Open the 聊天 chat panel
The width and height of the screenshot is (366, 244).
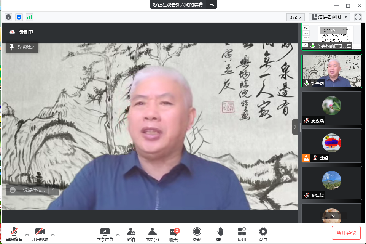click(173, 234)
